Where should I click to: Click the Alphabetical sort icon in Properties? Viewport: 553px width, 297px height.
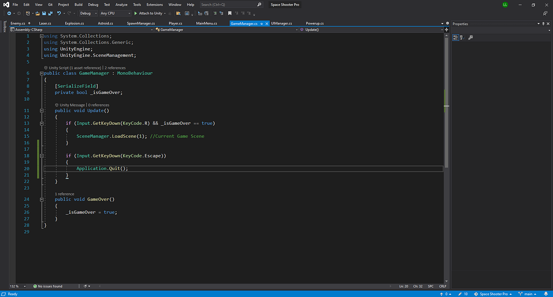tap(462, 38)
